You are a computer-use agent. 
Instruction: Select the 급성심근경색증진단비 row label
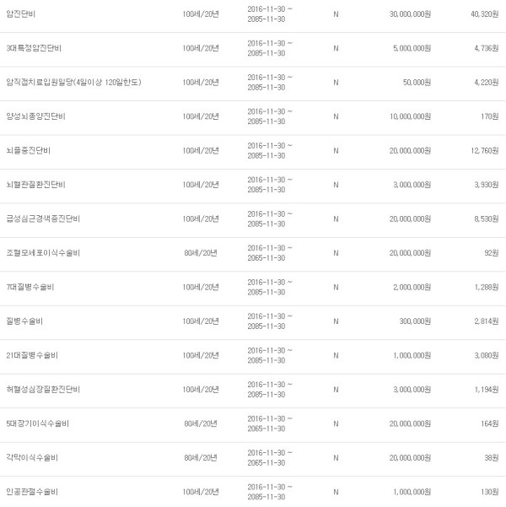pos(43,218)
